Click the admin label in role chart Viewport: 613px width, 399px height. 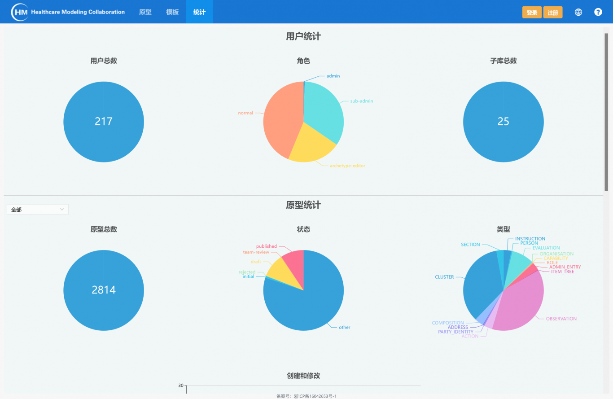point(333,76)
